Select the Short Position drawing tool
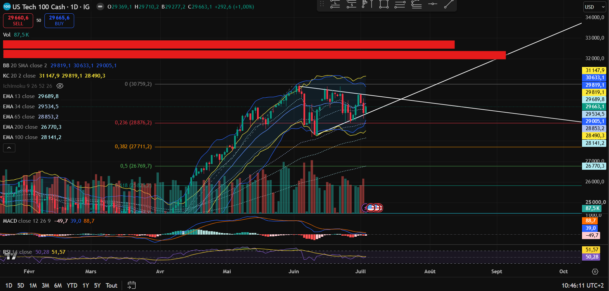 (x=351, y=4)
